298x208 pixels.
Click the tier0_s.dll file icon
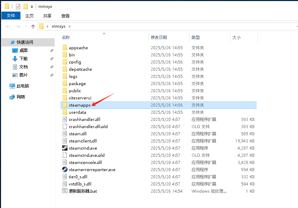point(65,177)
